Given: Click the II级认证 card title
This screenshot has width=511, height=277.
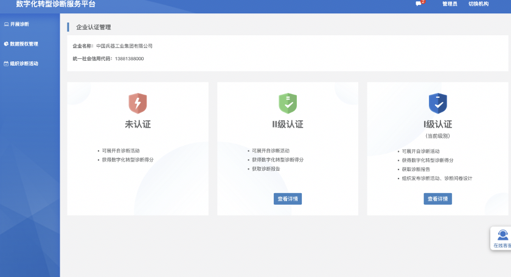Looking at the screenshot, I should (288, 125).
